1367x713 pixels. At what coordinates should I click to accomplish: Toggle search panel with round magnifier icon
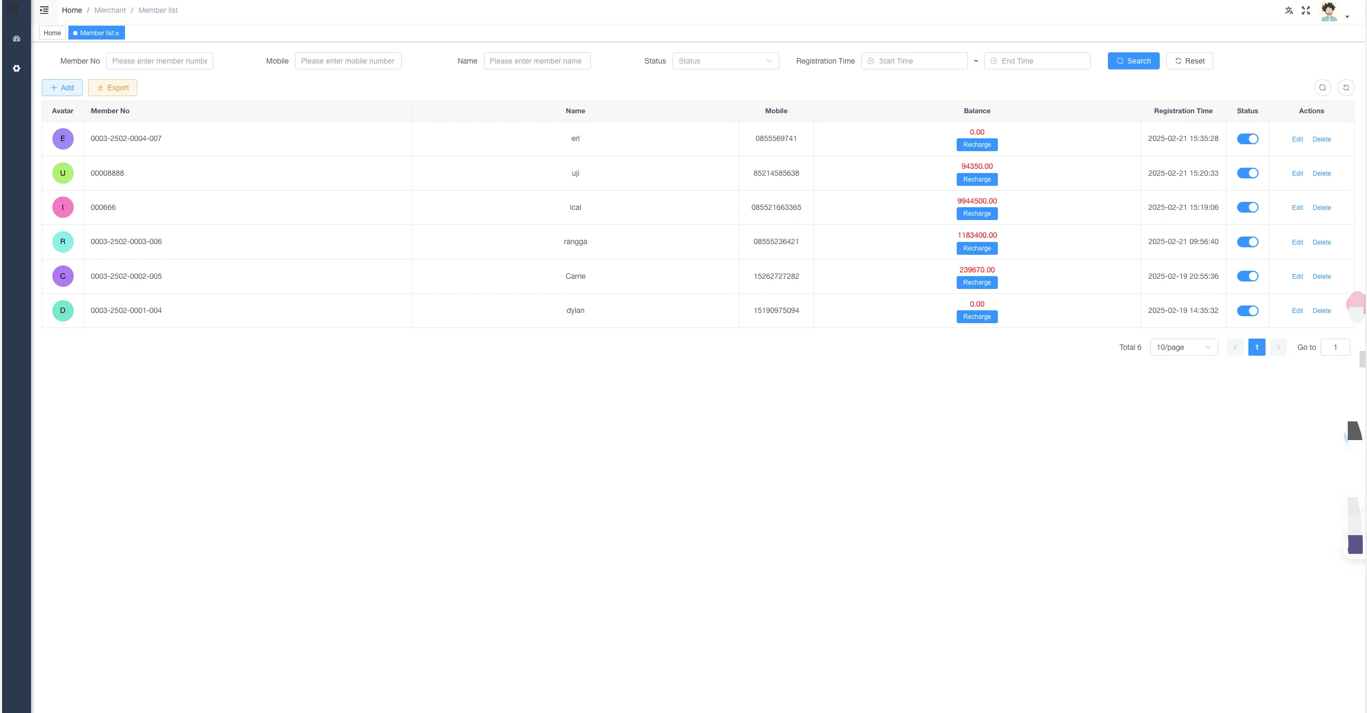[x=1323, y=88]
